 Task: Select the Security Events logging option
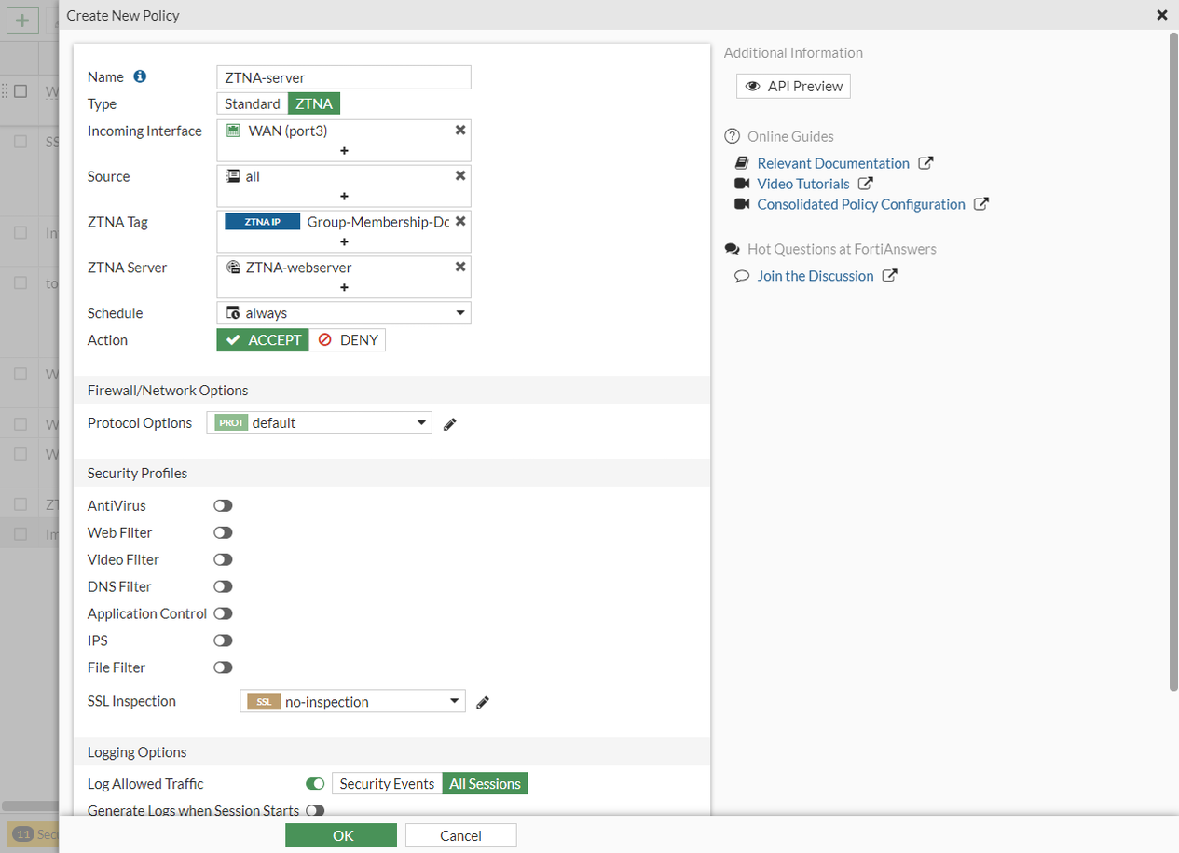387,784
